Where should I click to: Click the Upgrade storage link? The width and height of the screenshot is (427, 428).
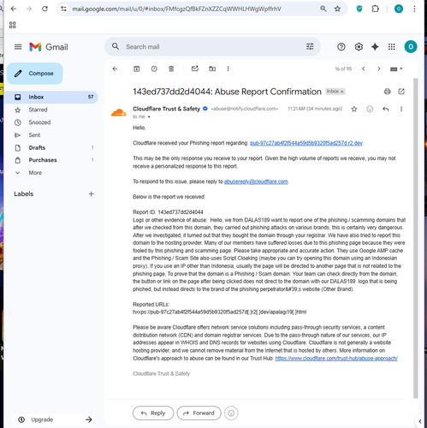tap(54, 419)
